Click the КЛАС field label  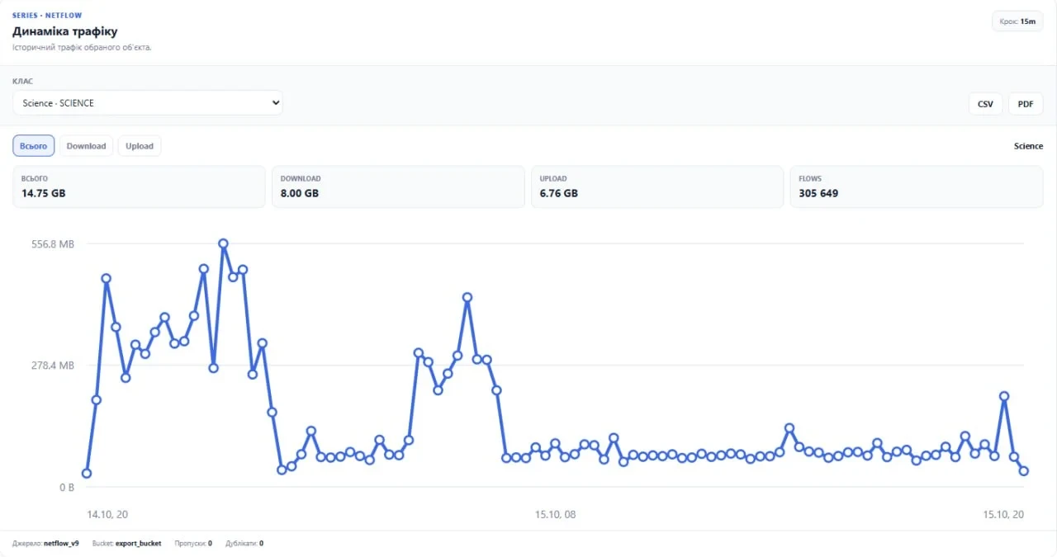23,82
